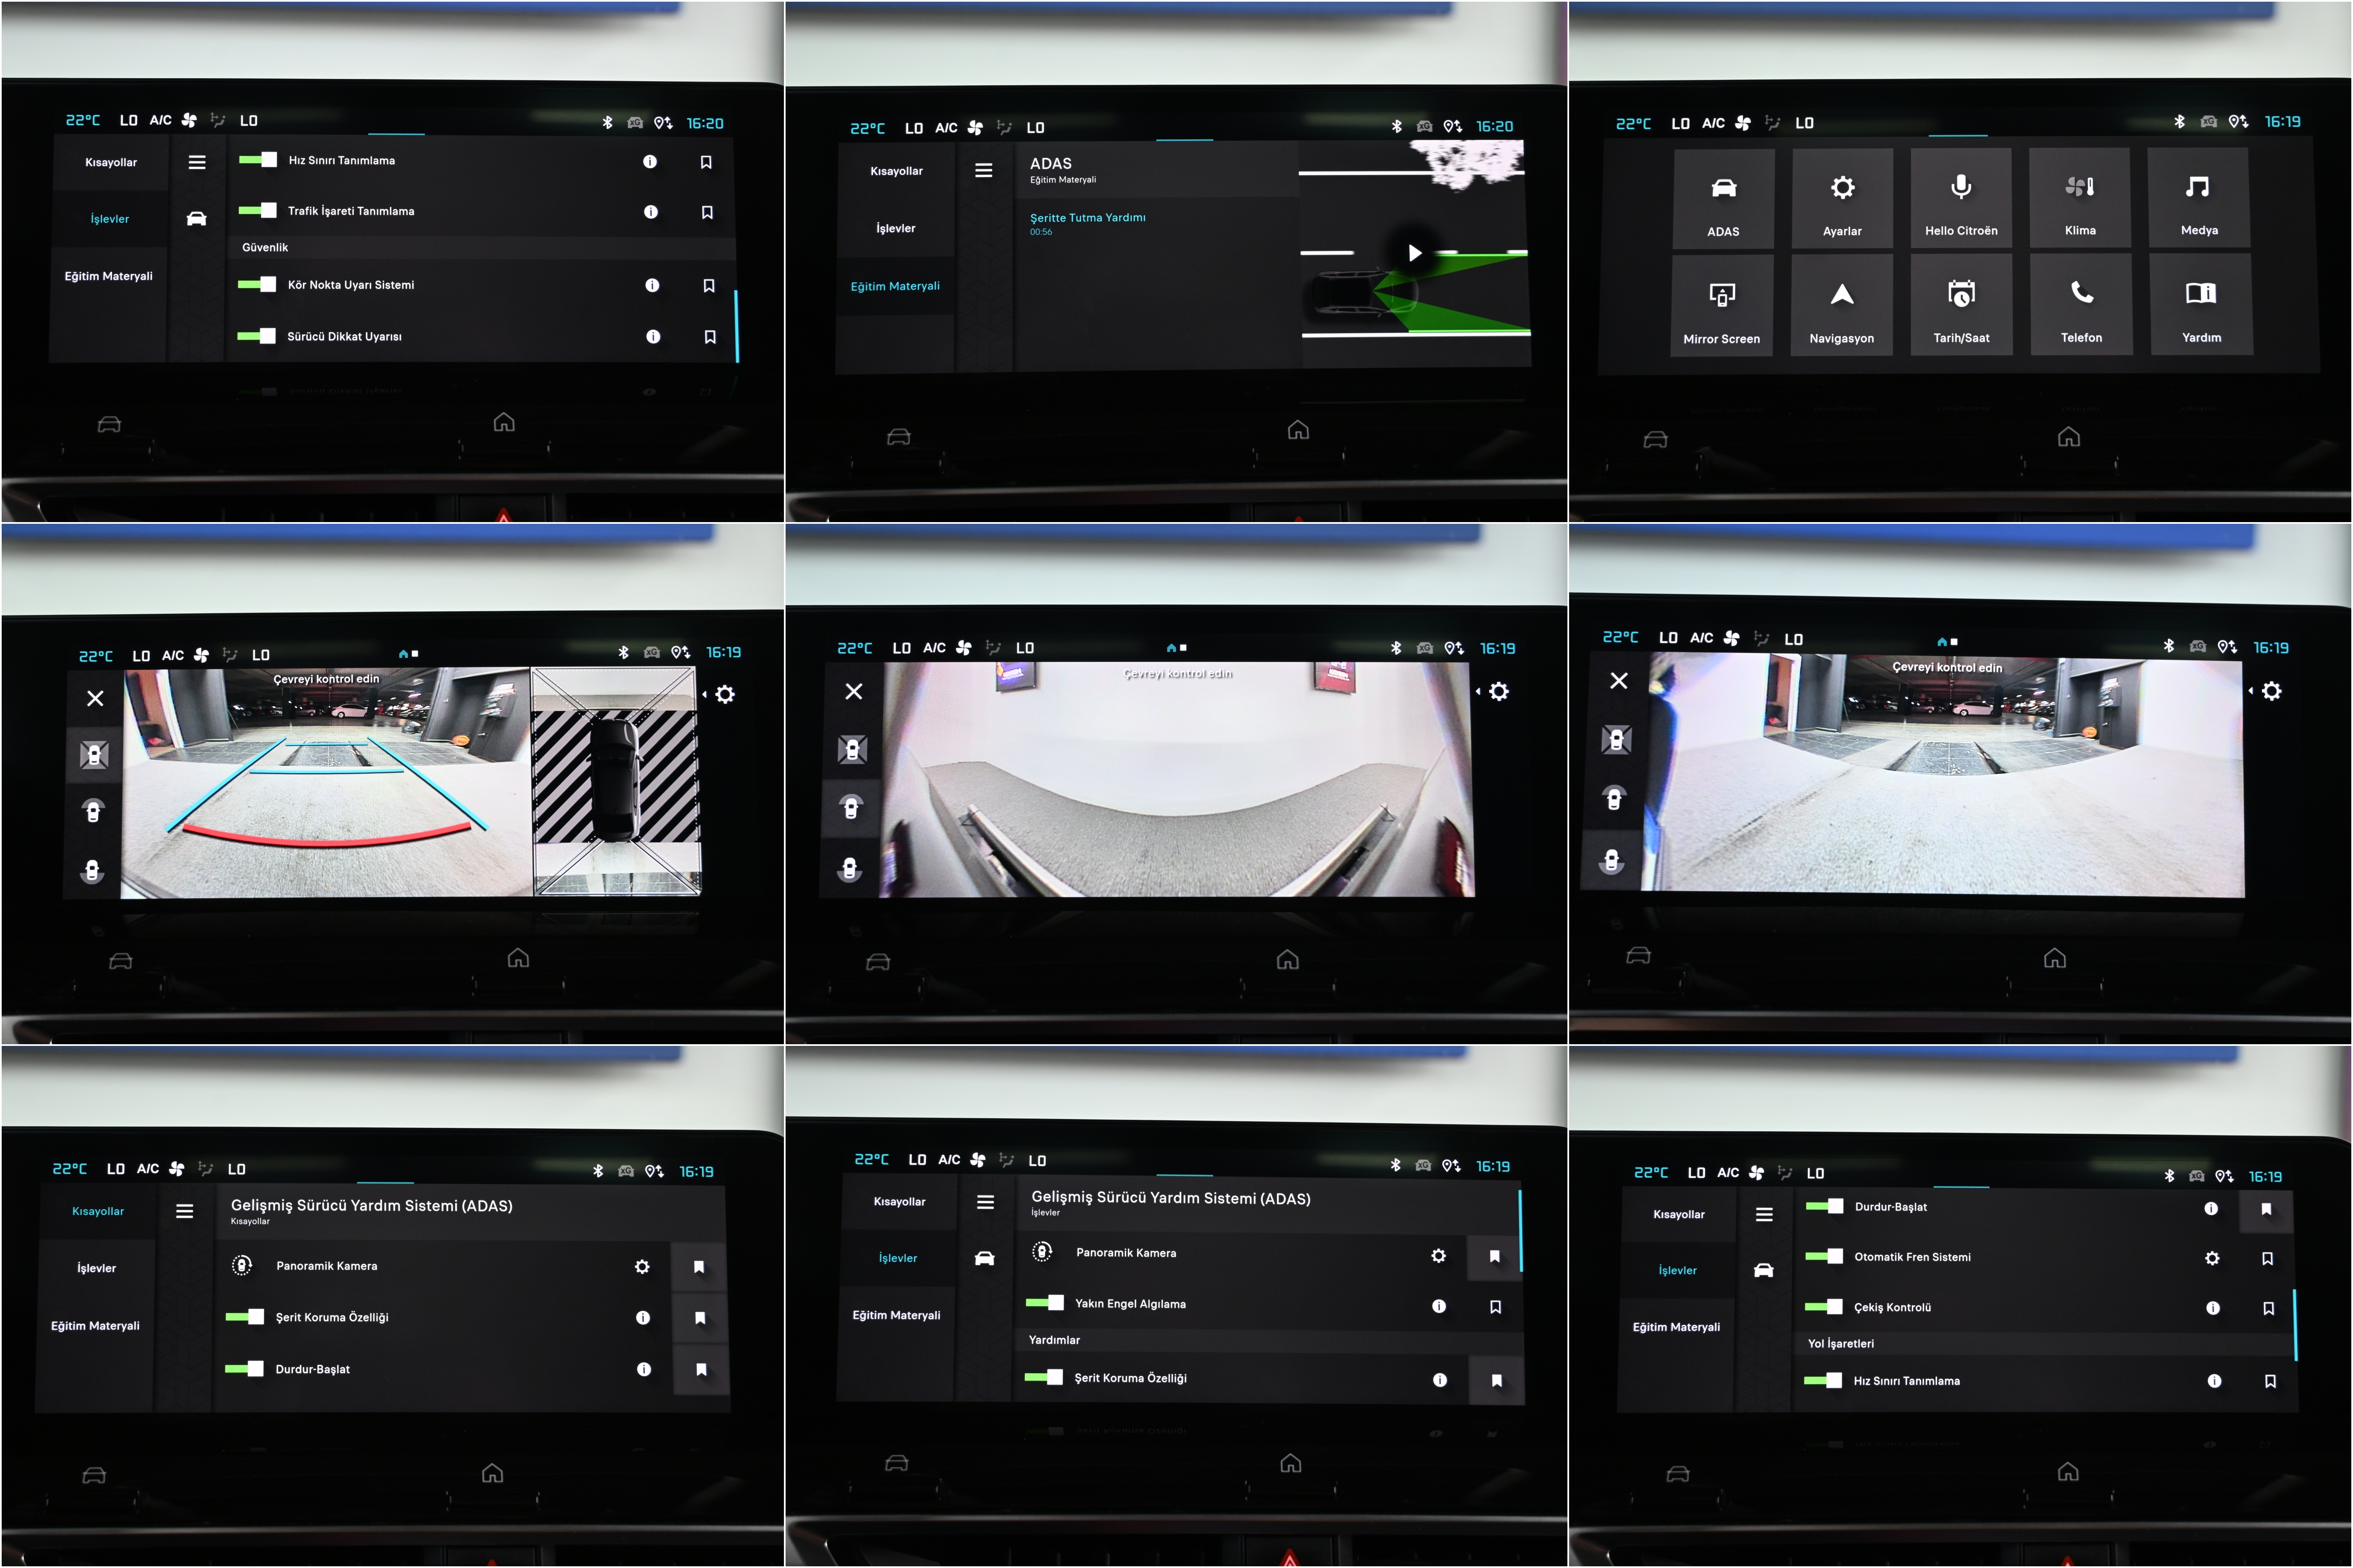Image resolution: width=2353 pixels, height=1568 pixels.
Task: Click scrollbar beside the ADAS İşlevler title
Action: [1520, 1231]
